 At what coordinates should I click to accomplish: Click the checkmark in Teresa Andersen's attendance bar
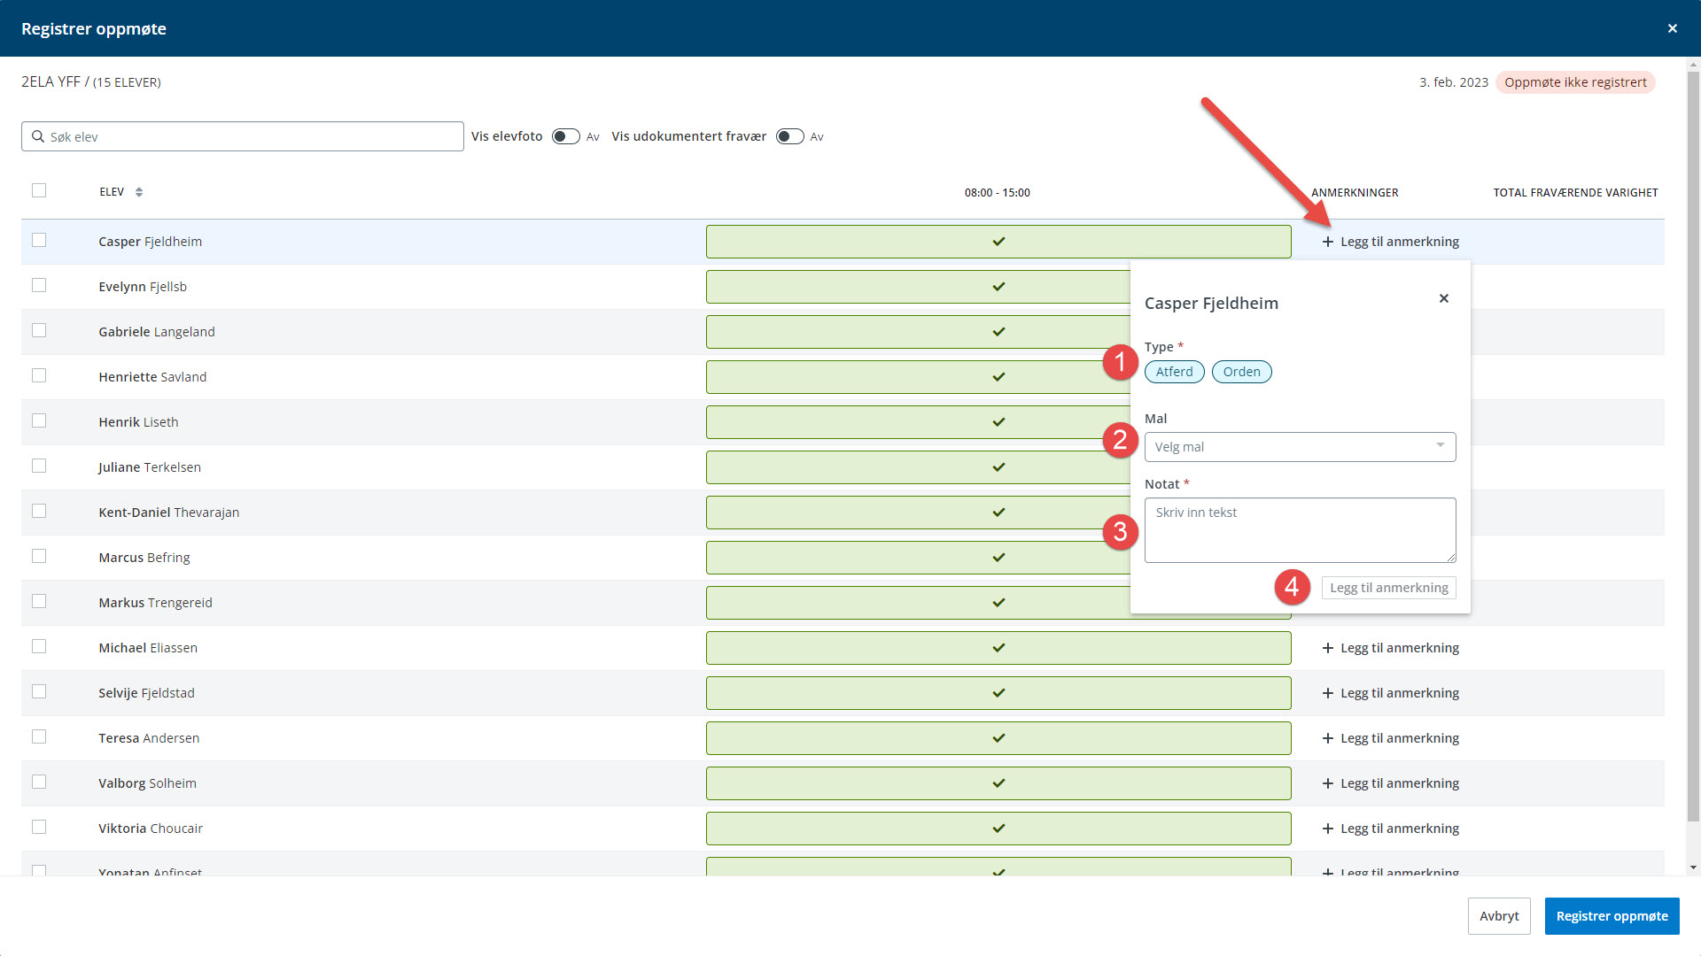998,738
